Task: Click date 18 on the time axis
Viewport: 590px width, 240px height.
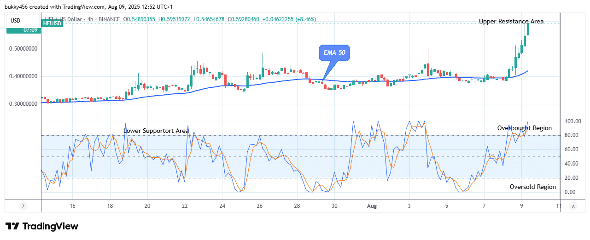Action: [x=110, y=206]
